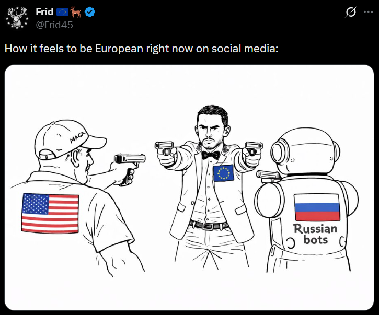Click Frid's profile avatar picture
The image size is (379, 315).
pos(17,17)
